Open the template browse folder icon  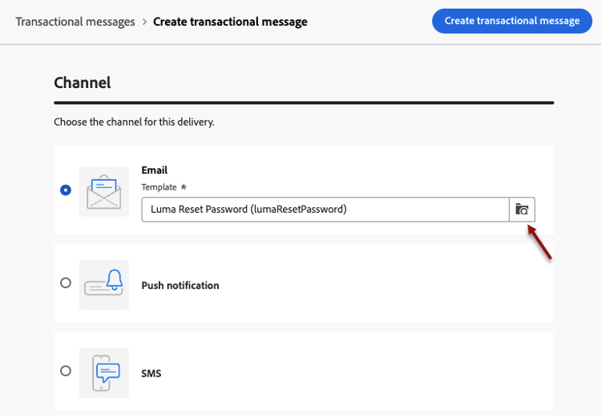(522, 210)
